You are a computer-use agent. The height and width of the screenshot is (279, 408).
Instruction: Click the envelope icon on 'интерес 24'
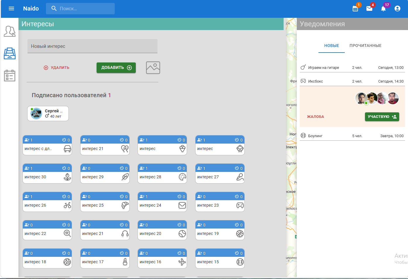pyautogui.click(x=182, y=205)
